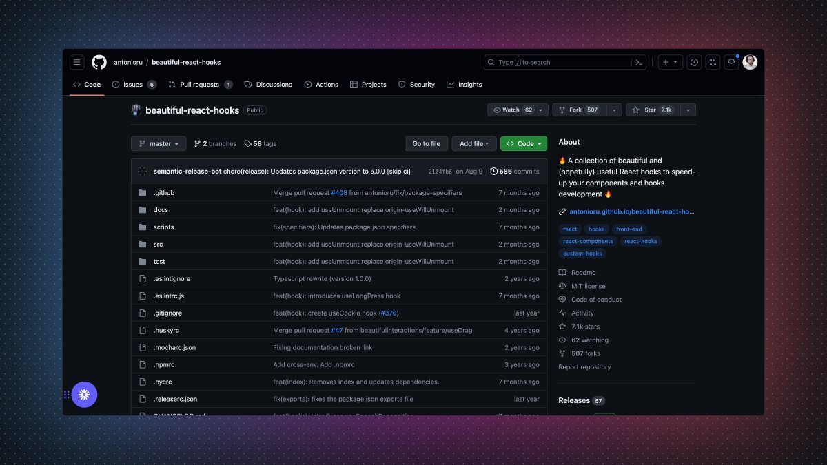Switch to the Security tab
This screenshot has width=827, height=465.
416,84
